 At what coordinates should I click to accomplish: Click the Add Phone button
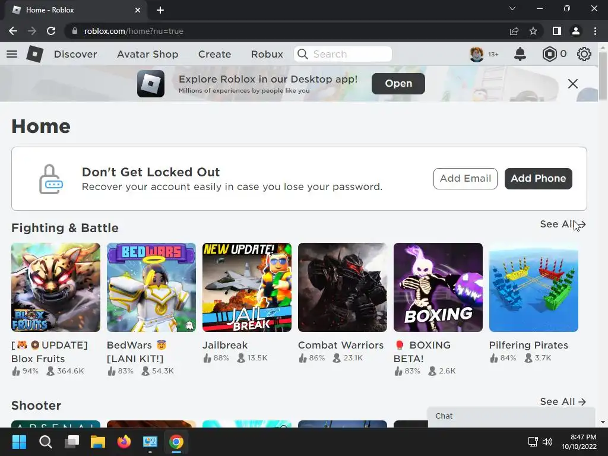pyautogui.click(x=538, y=178)
